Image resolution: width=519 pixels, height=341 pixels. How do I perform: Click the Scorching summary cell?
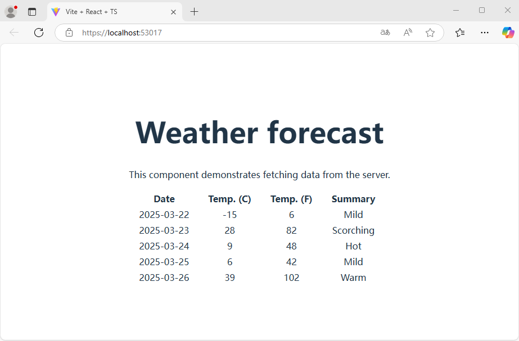point(354,230)
